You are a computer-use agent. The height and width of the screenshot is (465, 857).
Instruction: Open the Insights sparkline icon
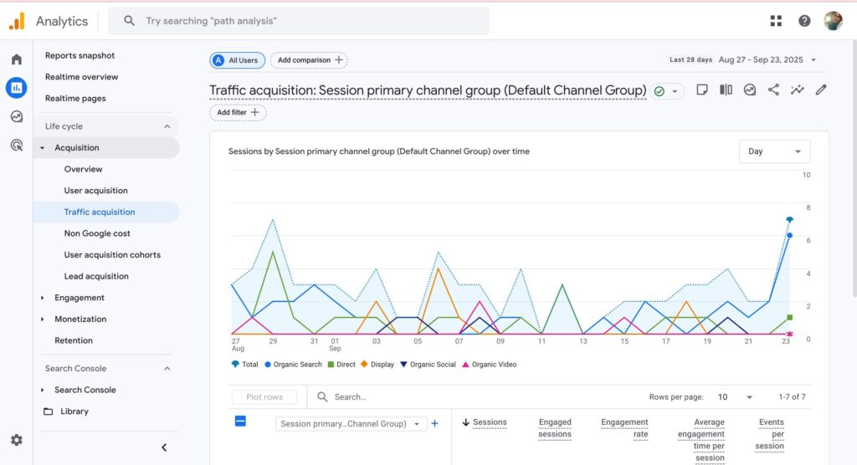(797, 90)
